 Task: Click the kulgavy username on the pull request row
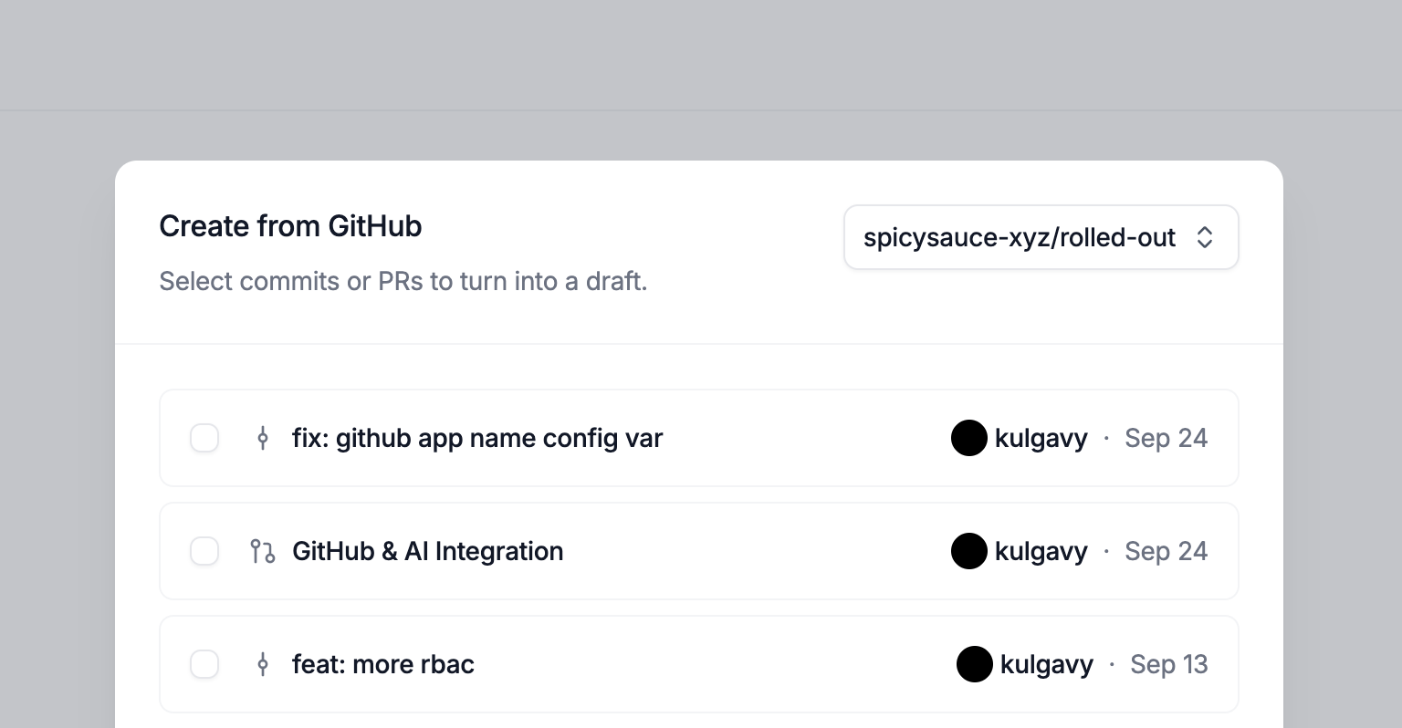click(x=1041, y=552)
